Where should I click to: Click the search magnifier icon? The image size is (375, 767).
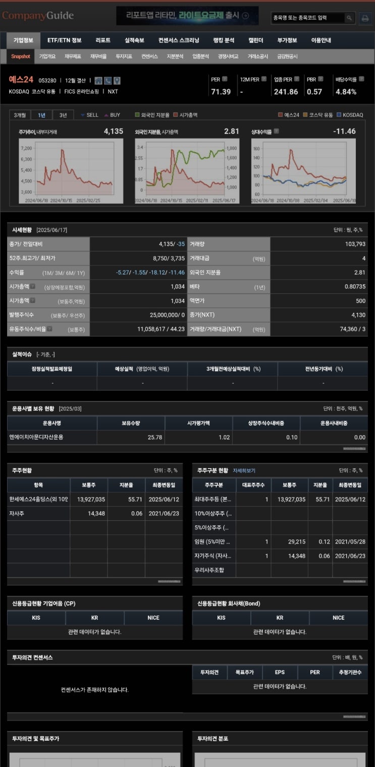click(349, 18)
